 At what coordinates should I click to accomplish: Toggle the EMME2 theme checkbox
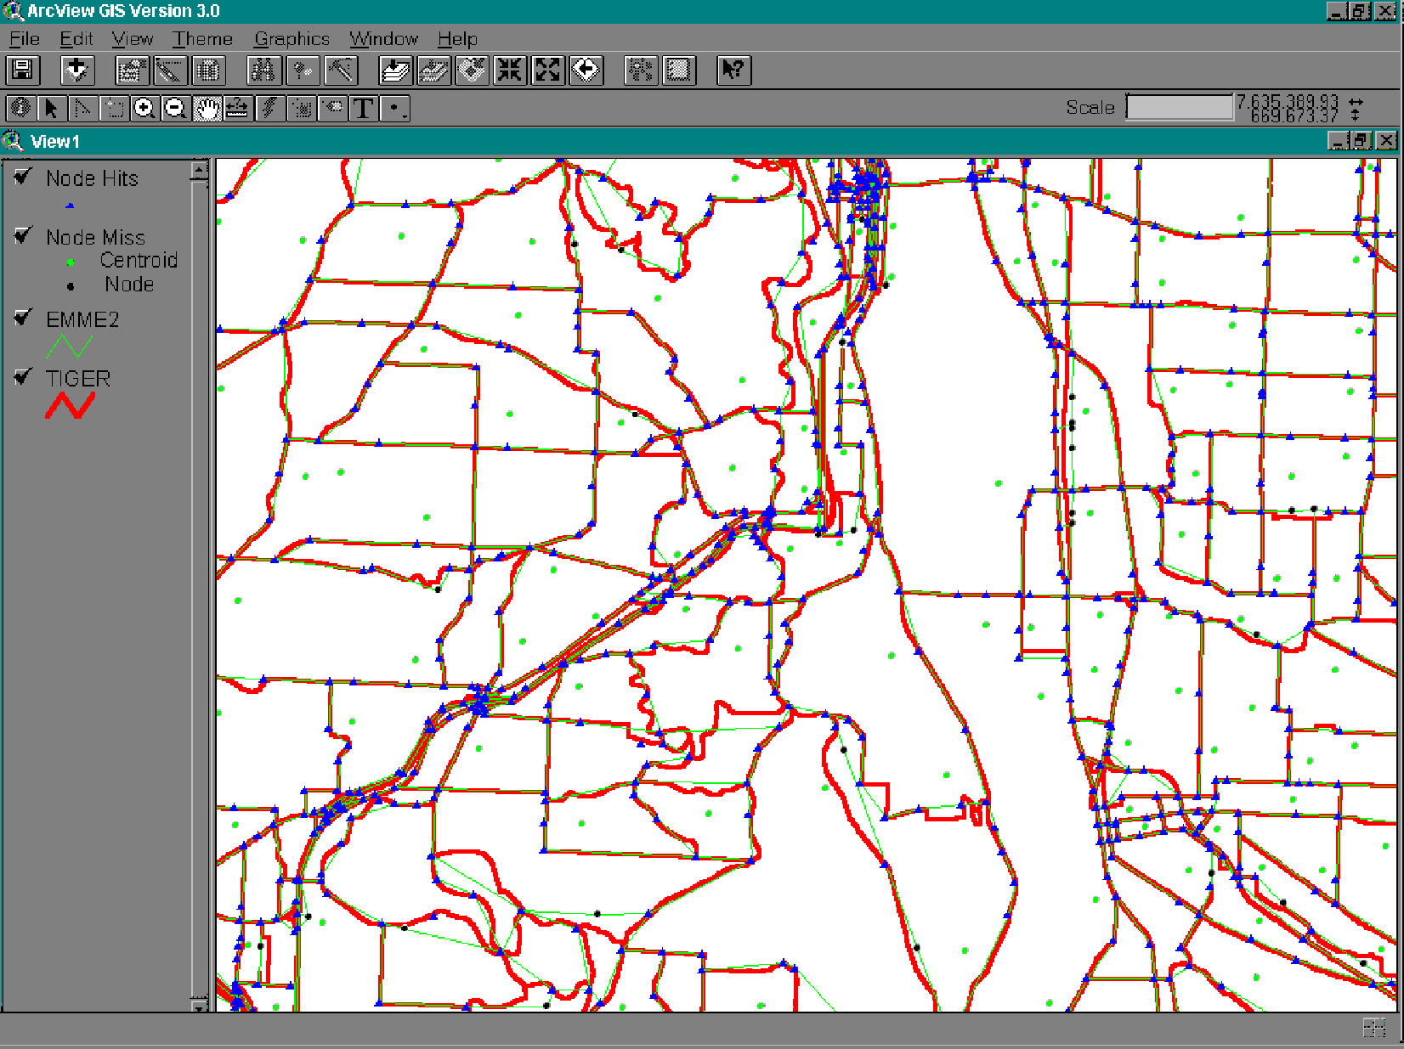click(24, 318)
